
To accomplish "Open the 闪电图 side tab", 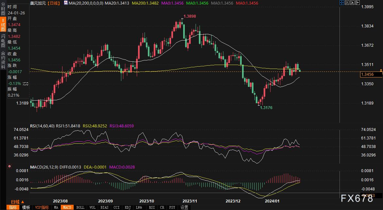I will 3,41.
